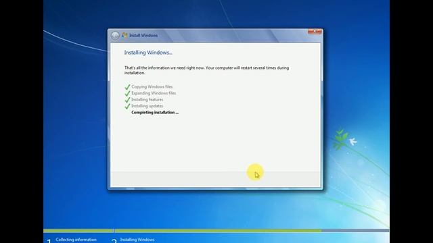This screenshot has height=243, width=433.
Task: Click the "Copying Windows files" step text
Action: click(152, 87)
